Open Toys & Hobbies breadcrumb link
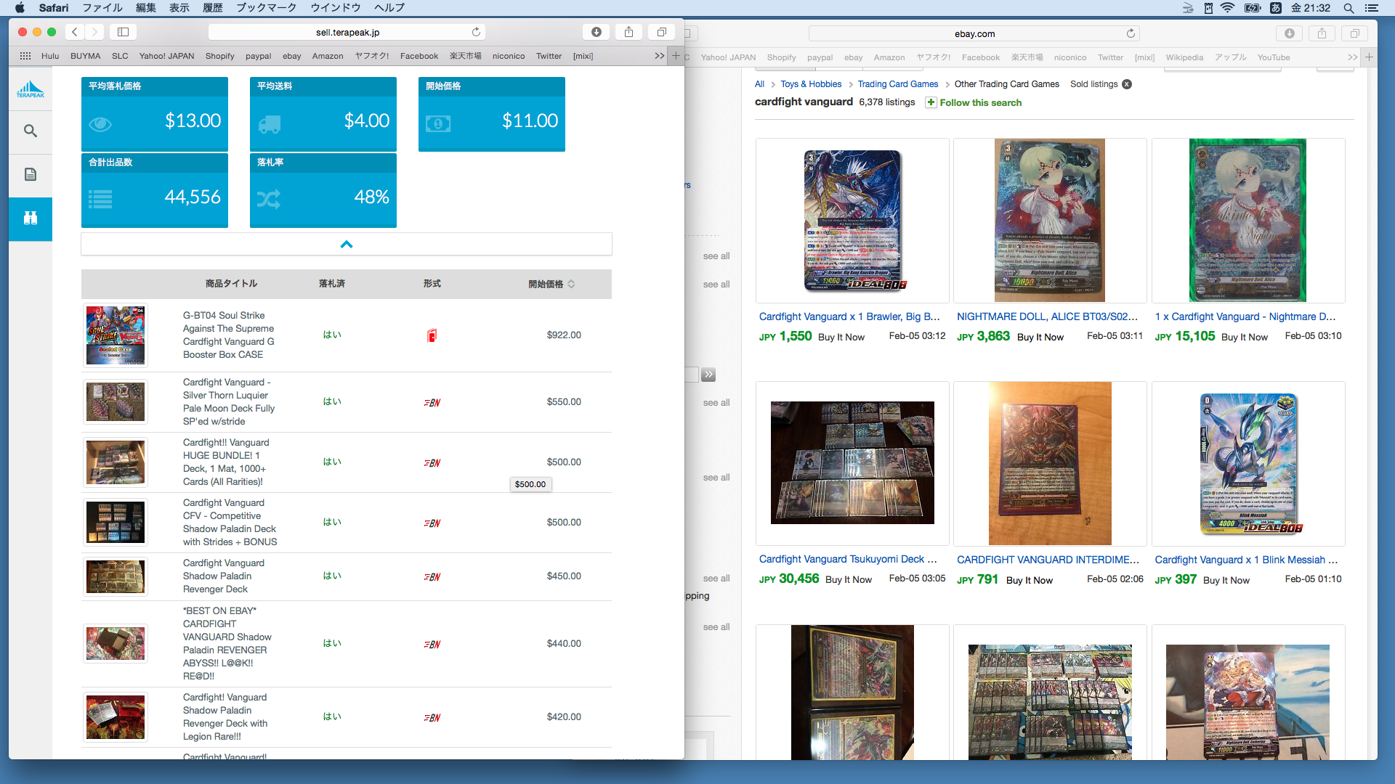The width and height of the screenshot is (1395, 784). tap(811, 84)
